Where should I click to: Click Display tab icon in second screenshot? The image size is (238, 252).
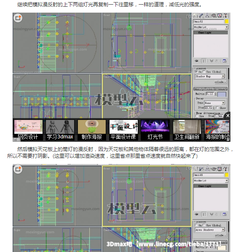tap(219, 169)
